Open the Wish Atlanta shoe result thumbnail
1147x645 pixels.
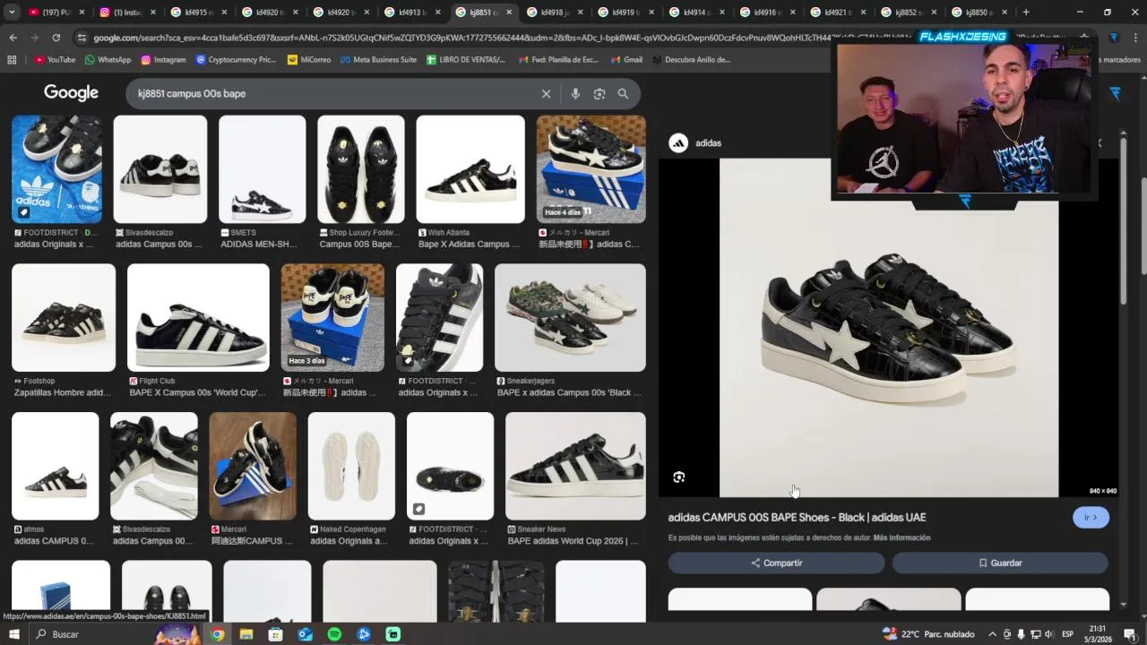470,169
